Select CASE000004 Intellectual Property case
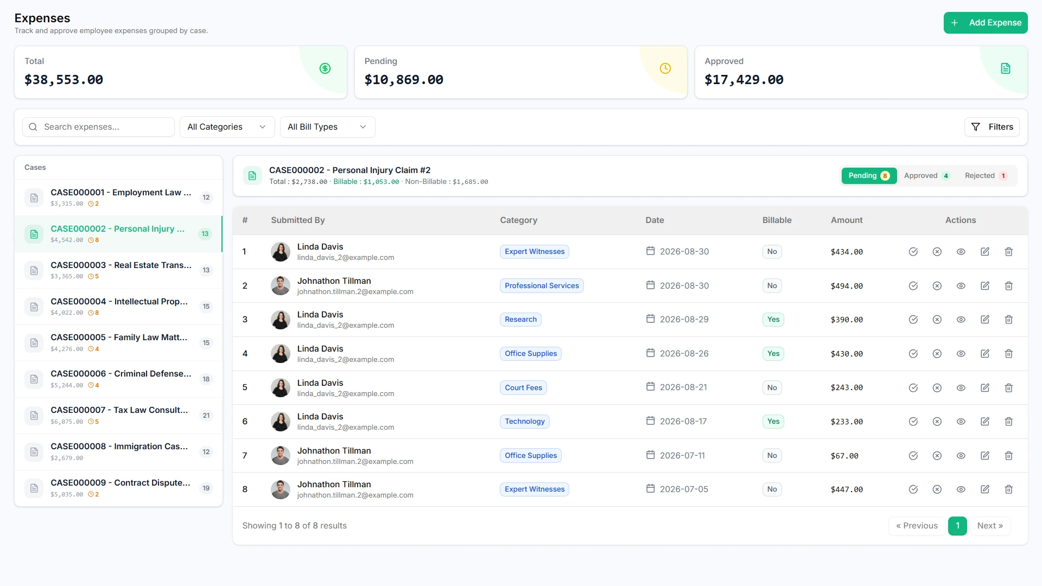 pyautogui.click(x=118, y=307)
